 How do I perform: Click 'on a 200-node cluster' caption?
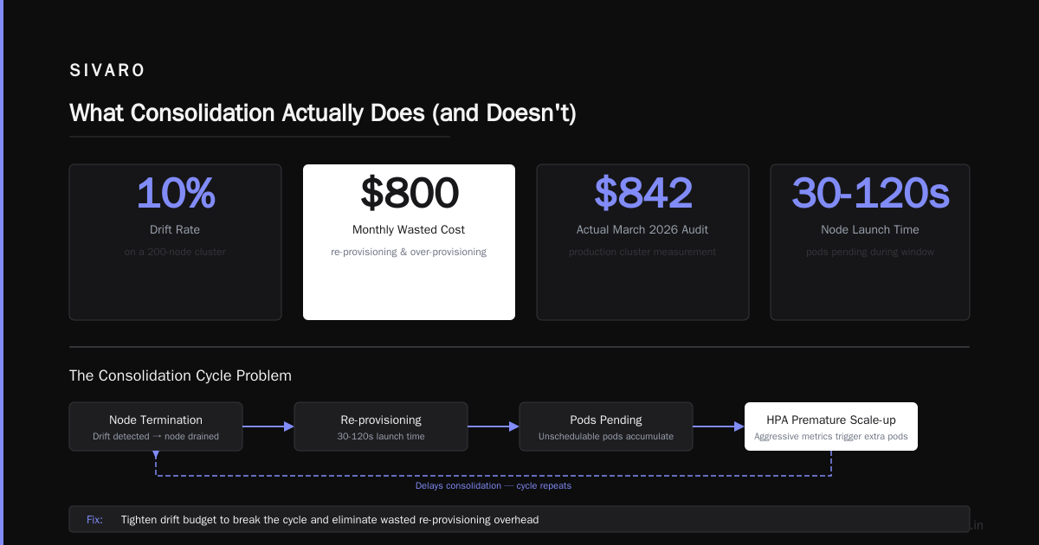pyautogui.click(x=175, y=252)
